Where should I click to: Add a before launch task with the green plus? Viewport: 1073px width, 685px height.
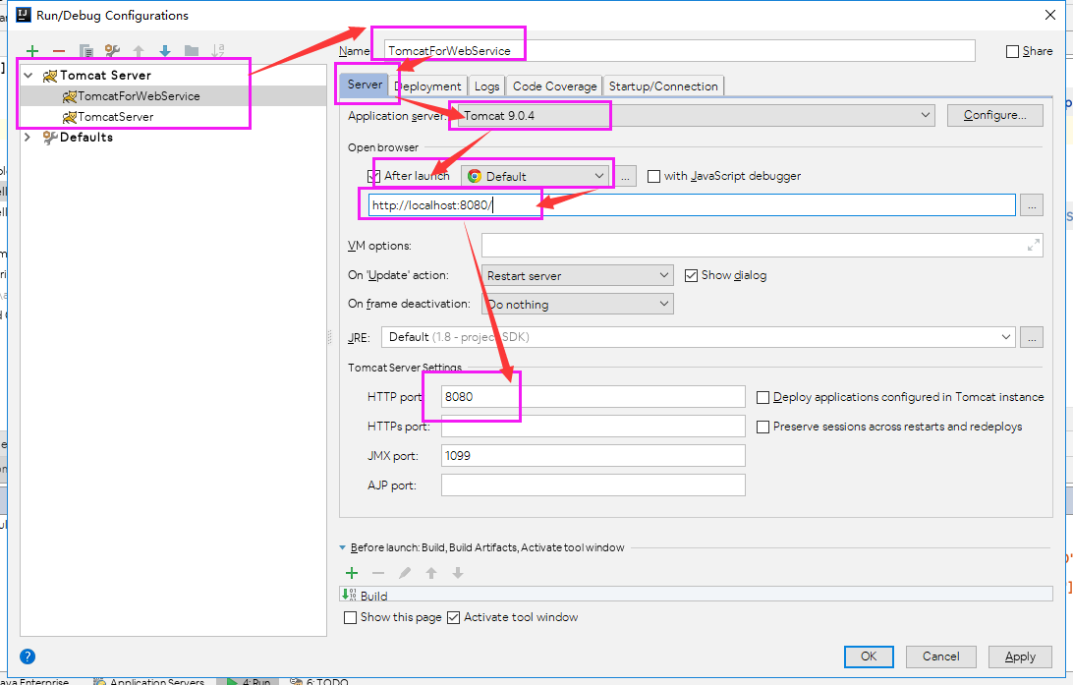point(352,573)
